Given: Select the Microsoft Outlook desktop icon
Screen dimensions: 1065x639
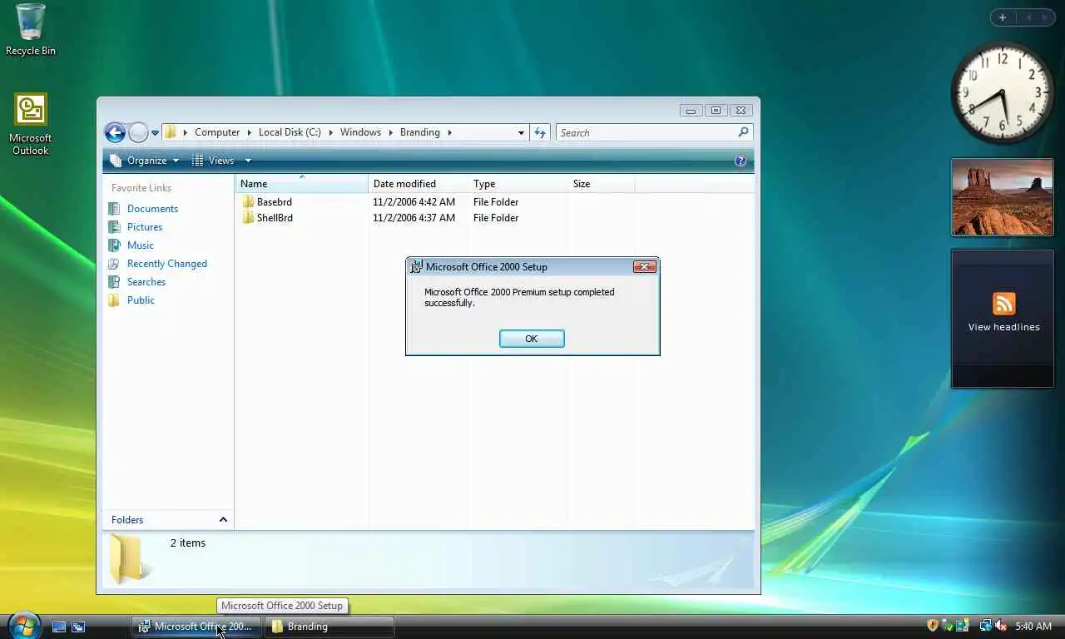Looking at the screenshot, I should (31, 124).
